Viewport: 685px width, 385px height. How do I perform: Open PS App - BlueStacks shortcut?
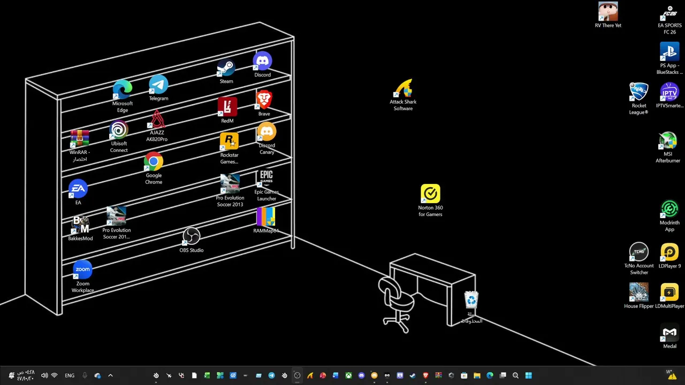click(x=669, y=59)
